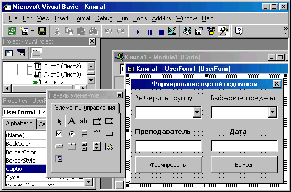Click Insert UserForm toolbar icon
Screen dimensions: 291x192
point(24,31)
